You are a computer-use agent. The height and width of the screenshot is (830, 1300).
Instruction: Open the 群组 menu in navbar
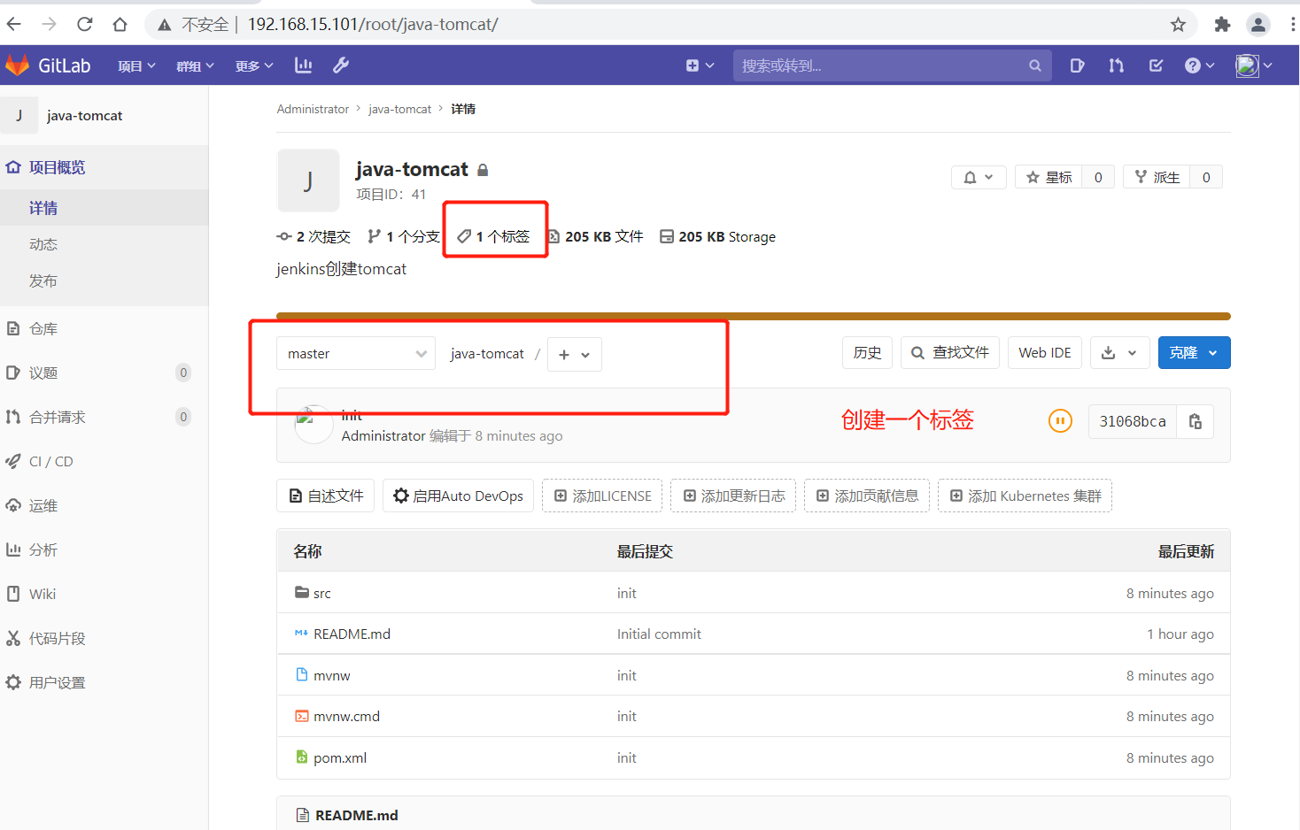tap(195, 65)
